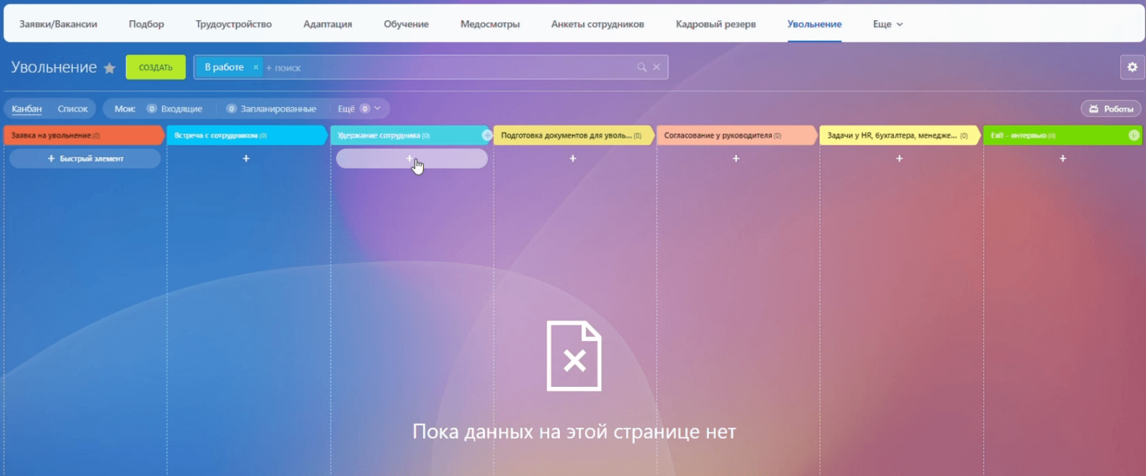Image resolution: width=1146 pixels, height=476 pixels.
Task: Click Встреча с сотрудником column header
Action: [x=247, y=136]
